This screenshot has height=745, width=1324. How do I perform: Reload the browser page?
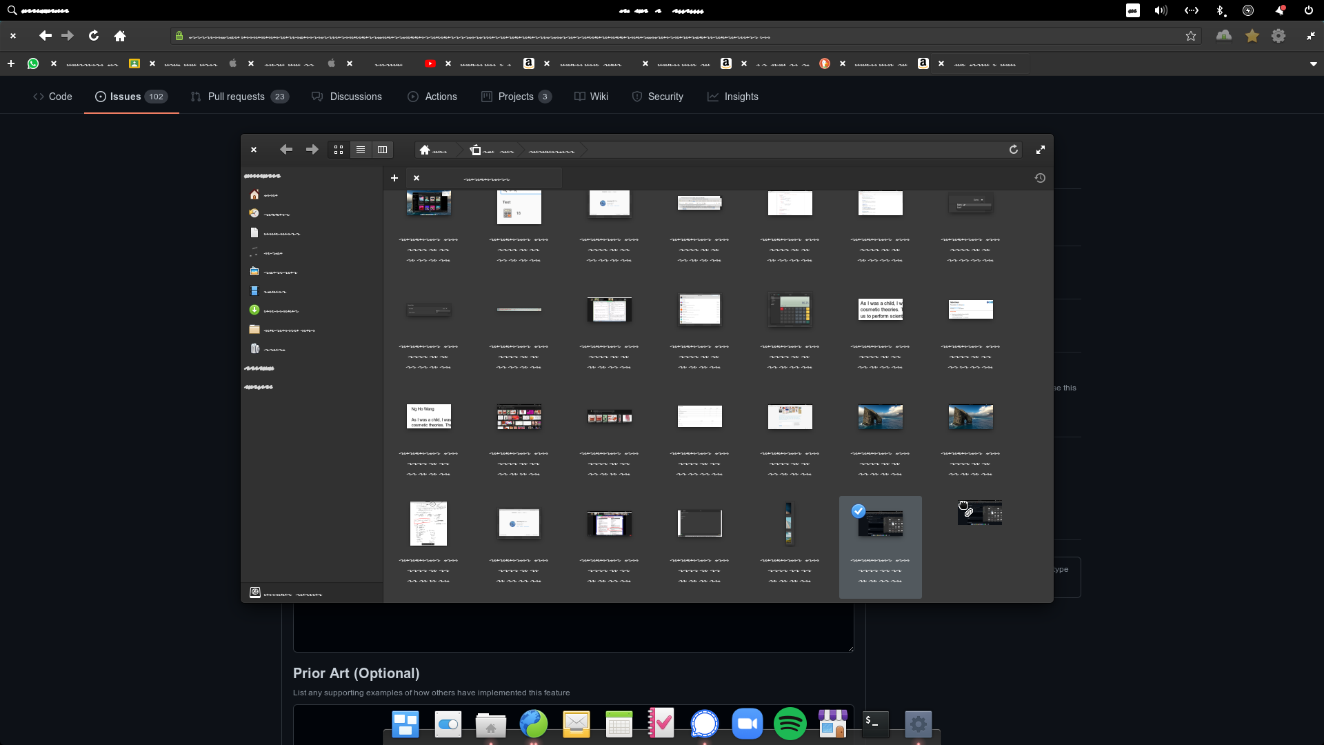pos(94,36)
